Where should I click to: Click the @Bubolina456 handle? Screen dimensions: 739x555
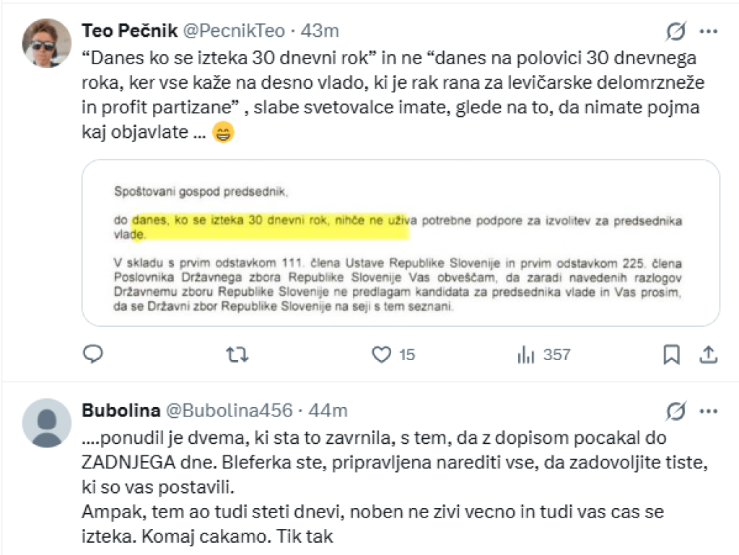coord(229,411)
